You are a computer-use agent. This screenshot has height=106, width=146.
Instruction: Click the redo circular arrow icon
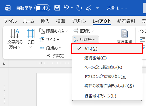pyautogui.click(x=79, y=8)
